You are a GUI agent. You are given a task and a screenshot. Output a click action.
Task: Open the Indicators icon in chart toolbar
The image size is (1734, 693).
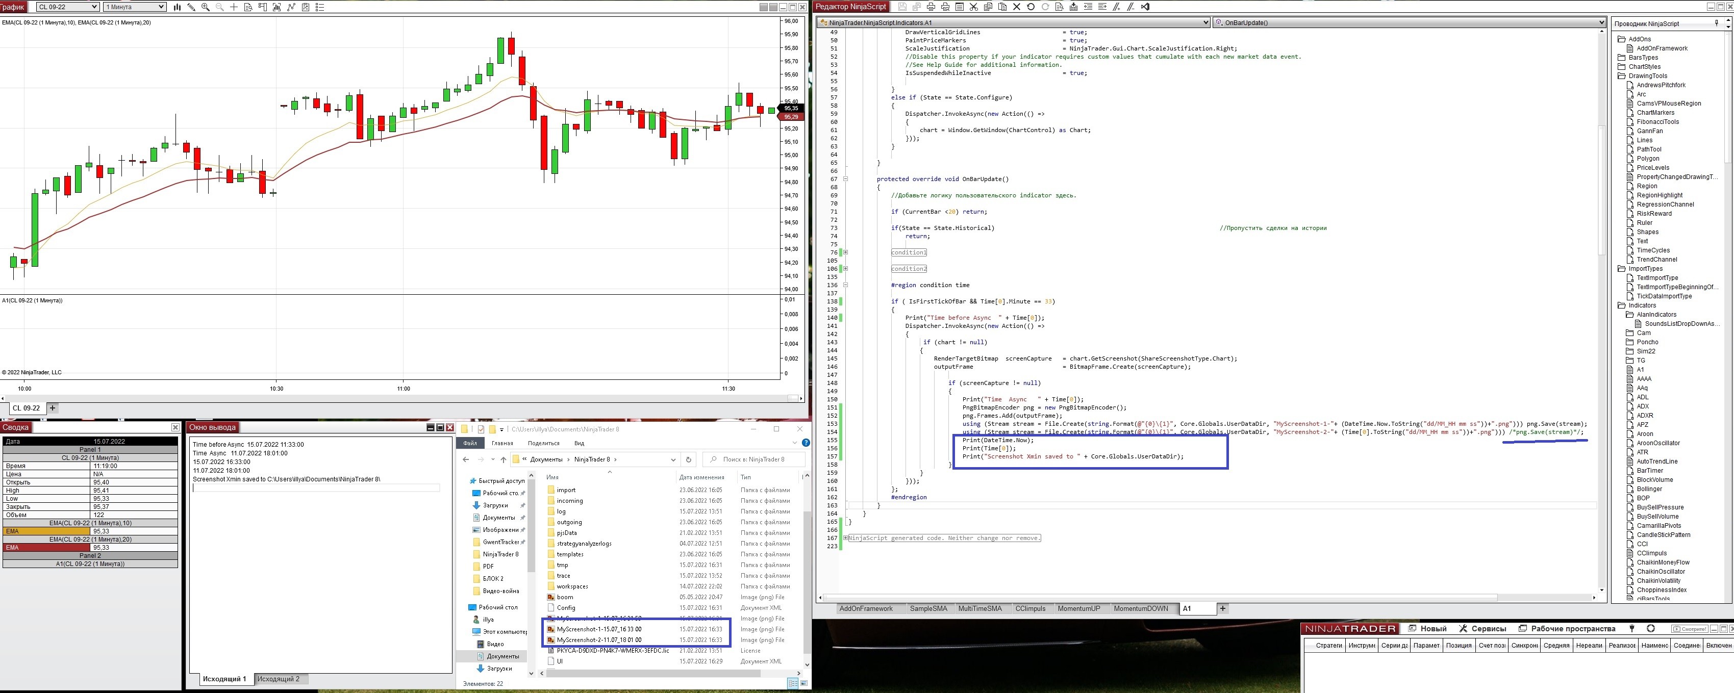click(291, 7)
